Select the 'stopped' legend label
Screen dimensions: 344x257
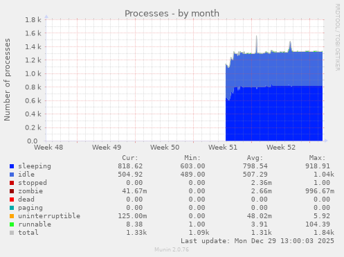(33, 183)
